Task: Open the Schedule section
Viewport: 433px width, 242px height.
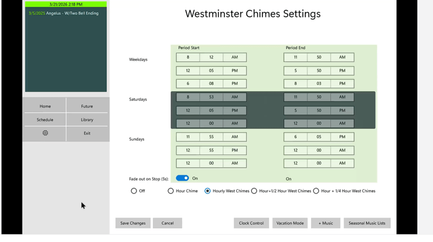Action: coord(45,120)
